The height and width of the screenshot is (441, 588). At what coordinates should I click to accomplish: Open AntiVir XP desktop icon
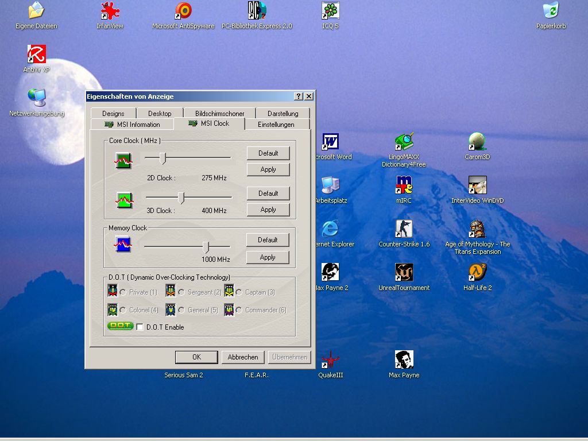pyautogui.click(x=36, y=54)
